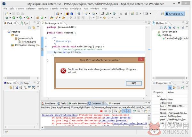Toggle Hide Non-Public Members in Outline

[178, 28]
